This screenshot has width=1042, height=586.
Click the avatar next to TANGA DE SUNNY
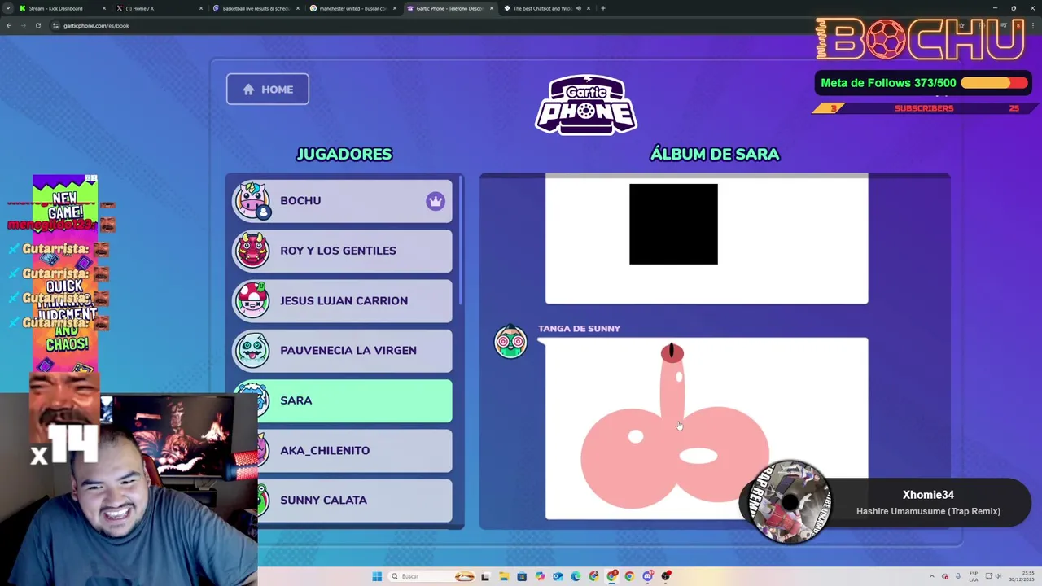tap(511, 342)
